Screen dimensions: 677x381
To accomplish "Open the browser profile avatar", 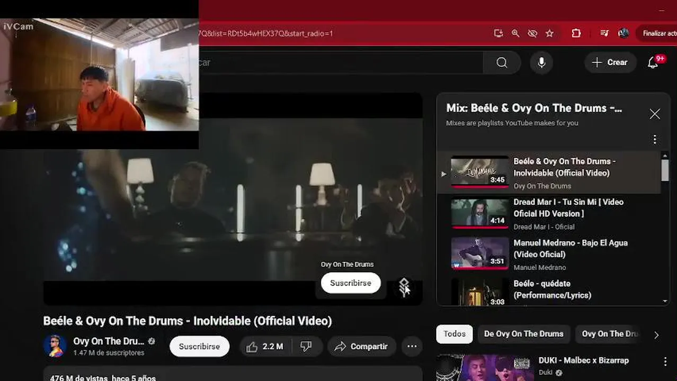I will point(623,33).
